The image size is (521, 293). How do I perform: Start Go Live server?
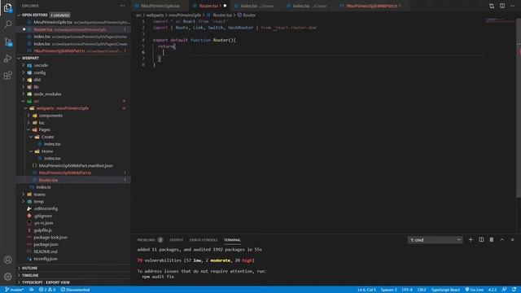474,290
